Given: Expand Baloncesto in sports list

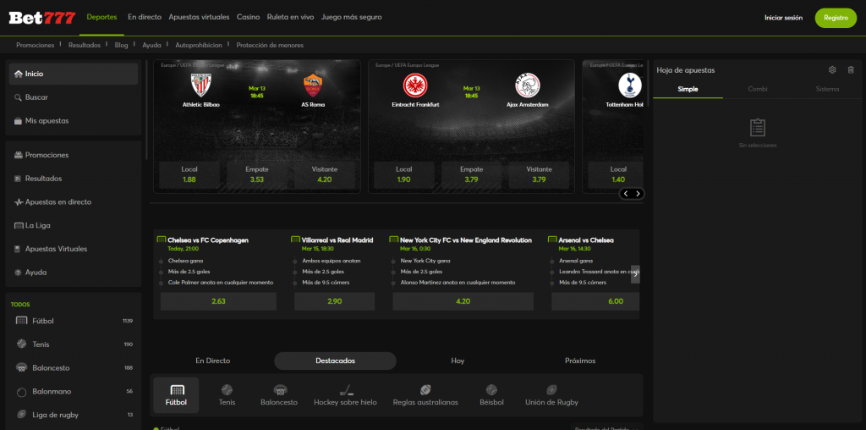Looking at the screenshot, I should 74,367.
